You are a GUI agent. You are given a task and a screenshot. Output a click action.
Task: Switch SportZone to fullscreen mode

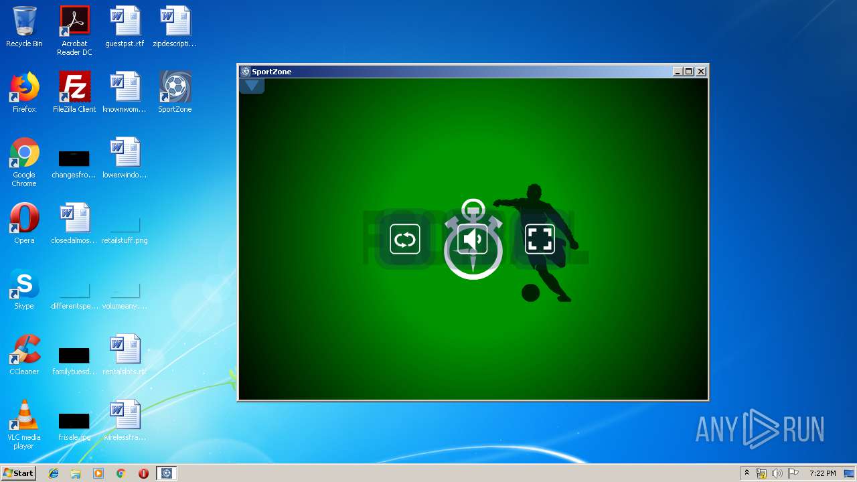[x=540, y=239]
